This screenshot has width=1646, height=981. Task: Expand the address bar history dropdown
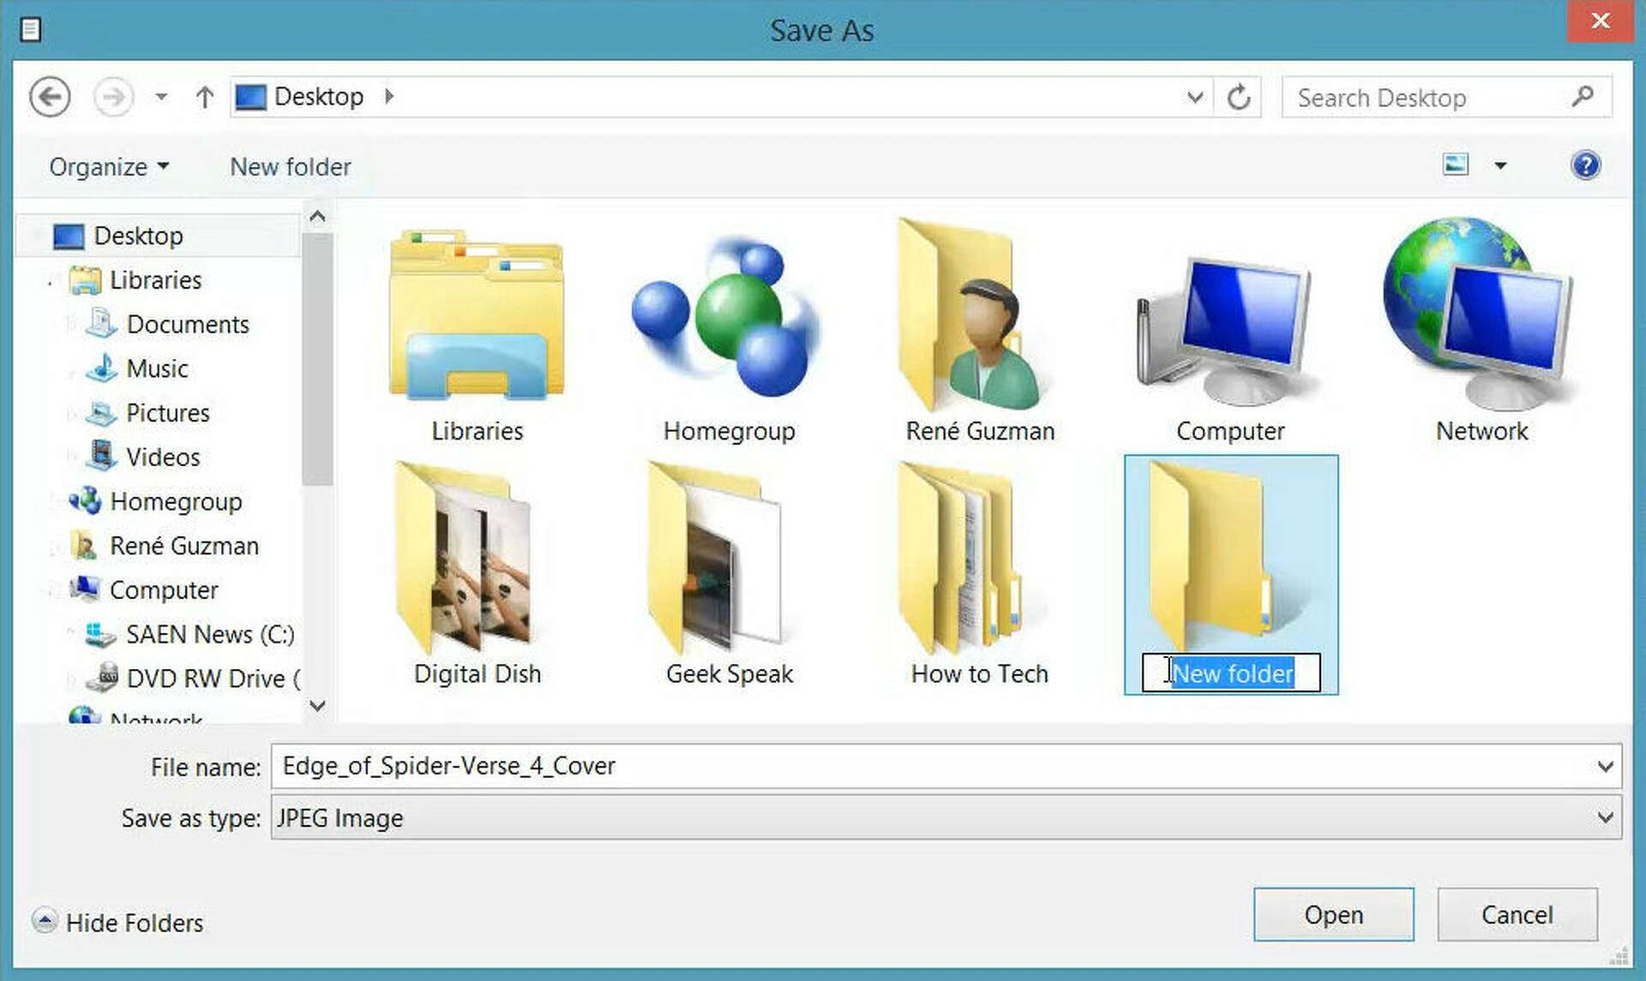tap(1194, 97)
